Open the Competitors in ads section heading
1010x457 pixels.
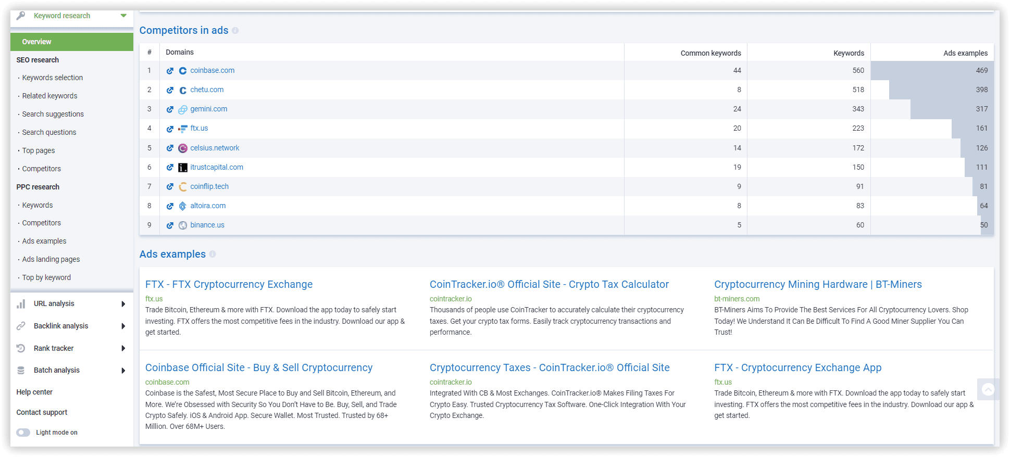pyautogui.click(x=184, y=30)
